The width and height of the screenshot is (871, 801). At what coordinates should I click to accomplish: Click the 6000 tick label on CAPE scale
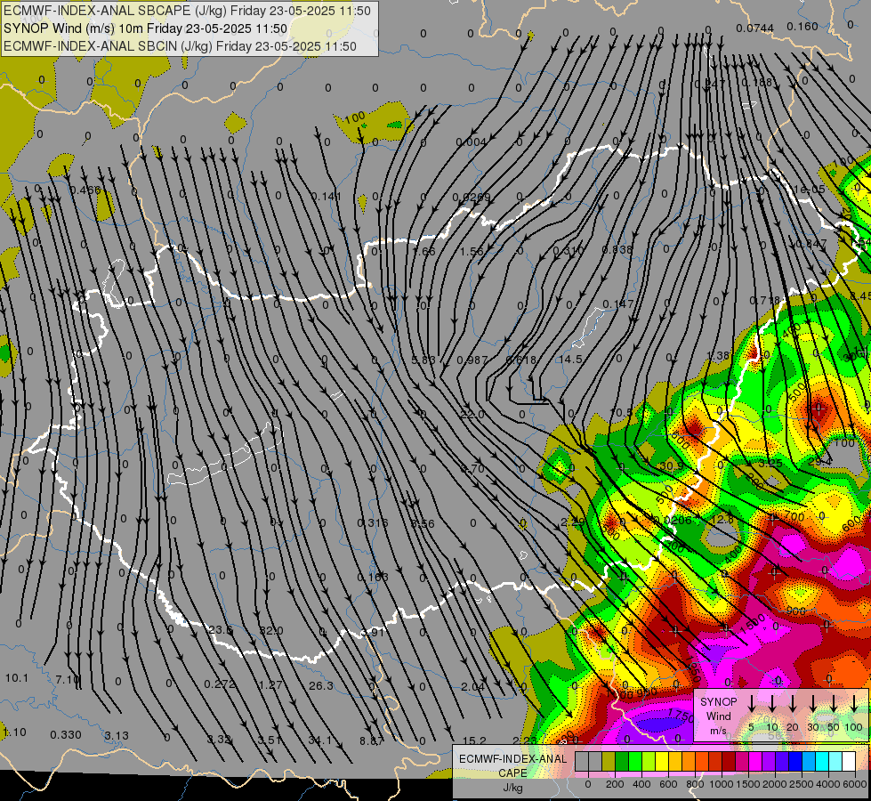855,784
